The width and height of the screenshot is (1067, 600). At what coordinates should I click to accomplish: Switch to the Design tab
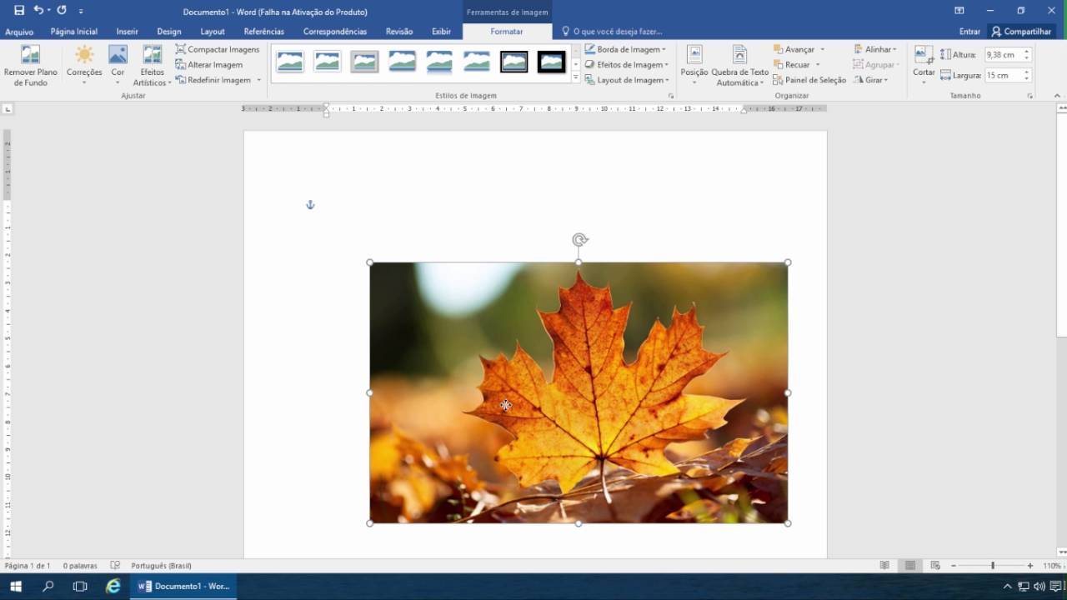(168, 32)
